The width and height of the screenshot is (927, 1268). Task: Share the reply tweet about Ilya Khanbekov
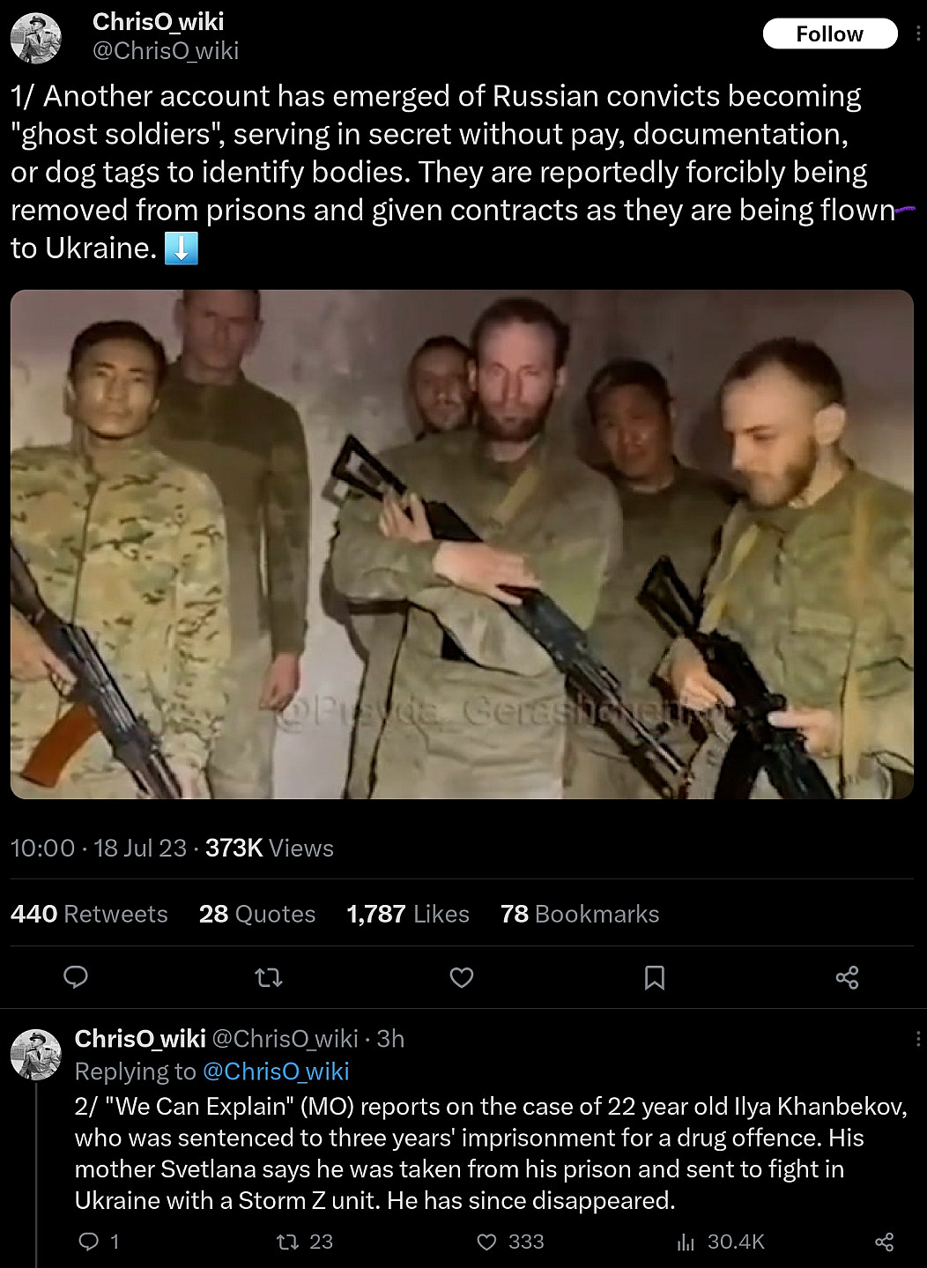click(884, 1242)
